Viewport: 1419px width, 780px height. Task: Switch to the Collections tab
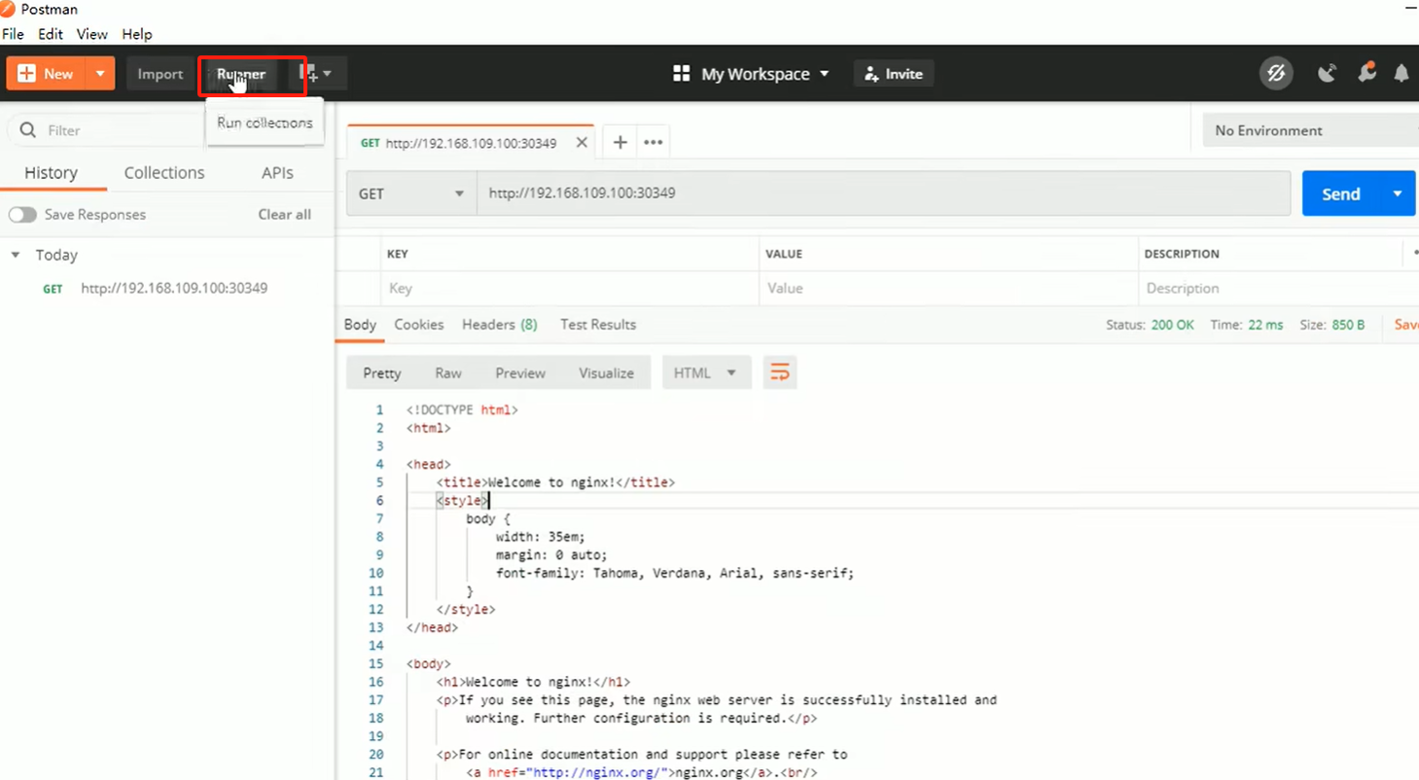pyautogui.click(x=164, y=173)
